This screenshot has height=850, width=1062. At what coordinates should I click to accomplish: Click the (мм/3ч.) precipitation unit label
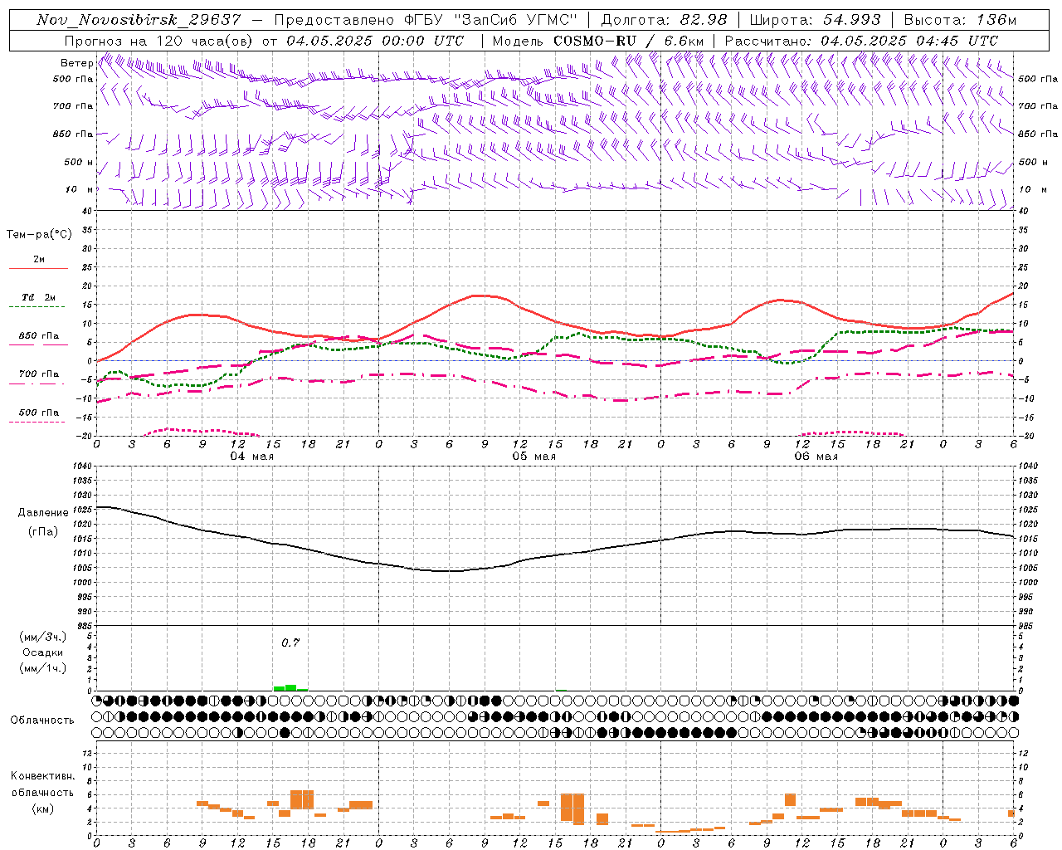43,637
